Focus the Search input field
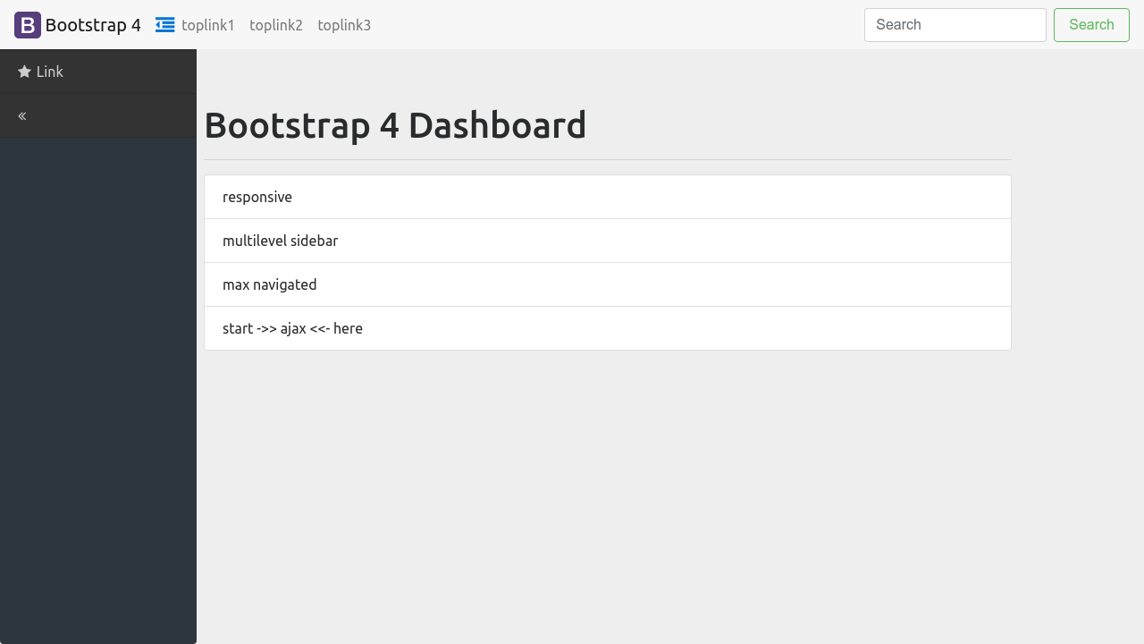The height and width of the screenshot is (644, 1144). (955, 25)
